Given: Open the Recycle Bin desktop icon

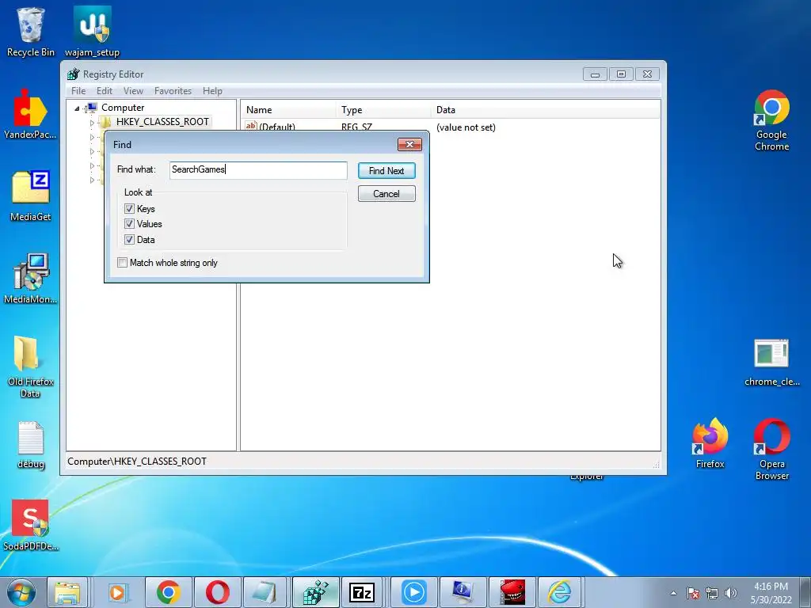Looking at the screenshot, I should [30, 31].
